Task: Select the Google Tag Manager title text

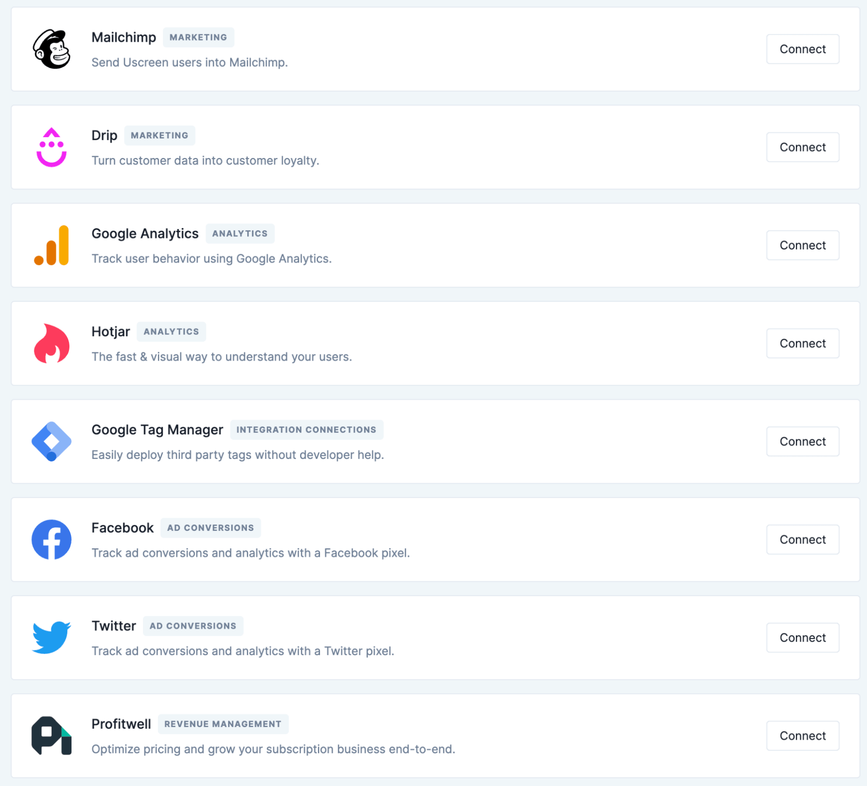Action: click(x=157, y=430)
